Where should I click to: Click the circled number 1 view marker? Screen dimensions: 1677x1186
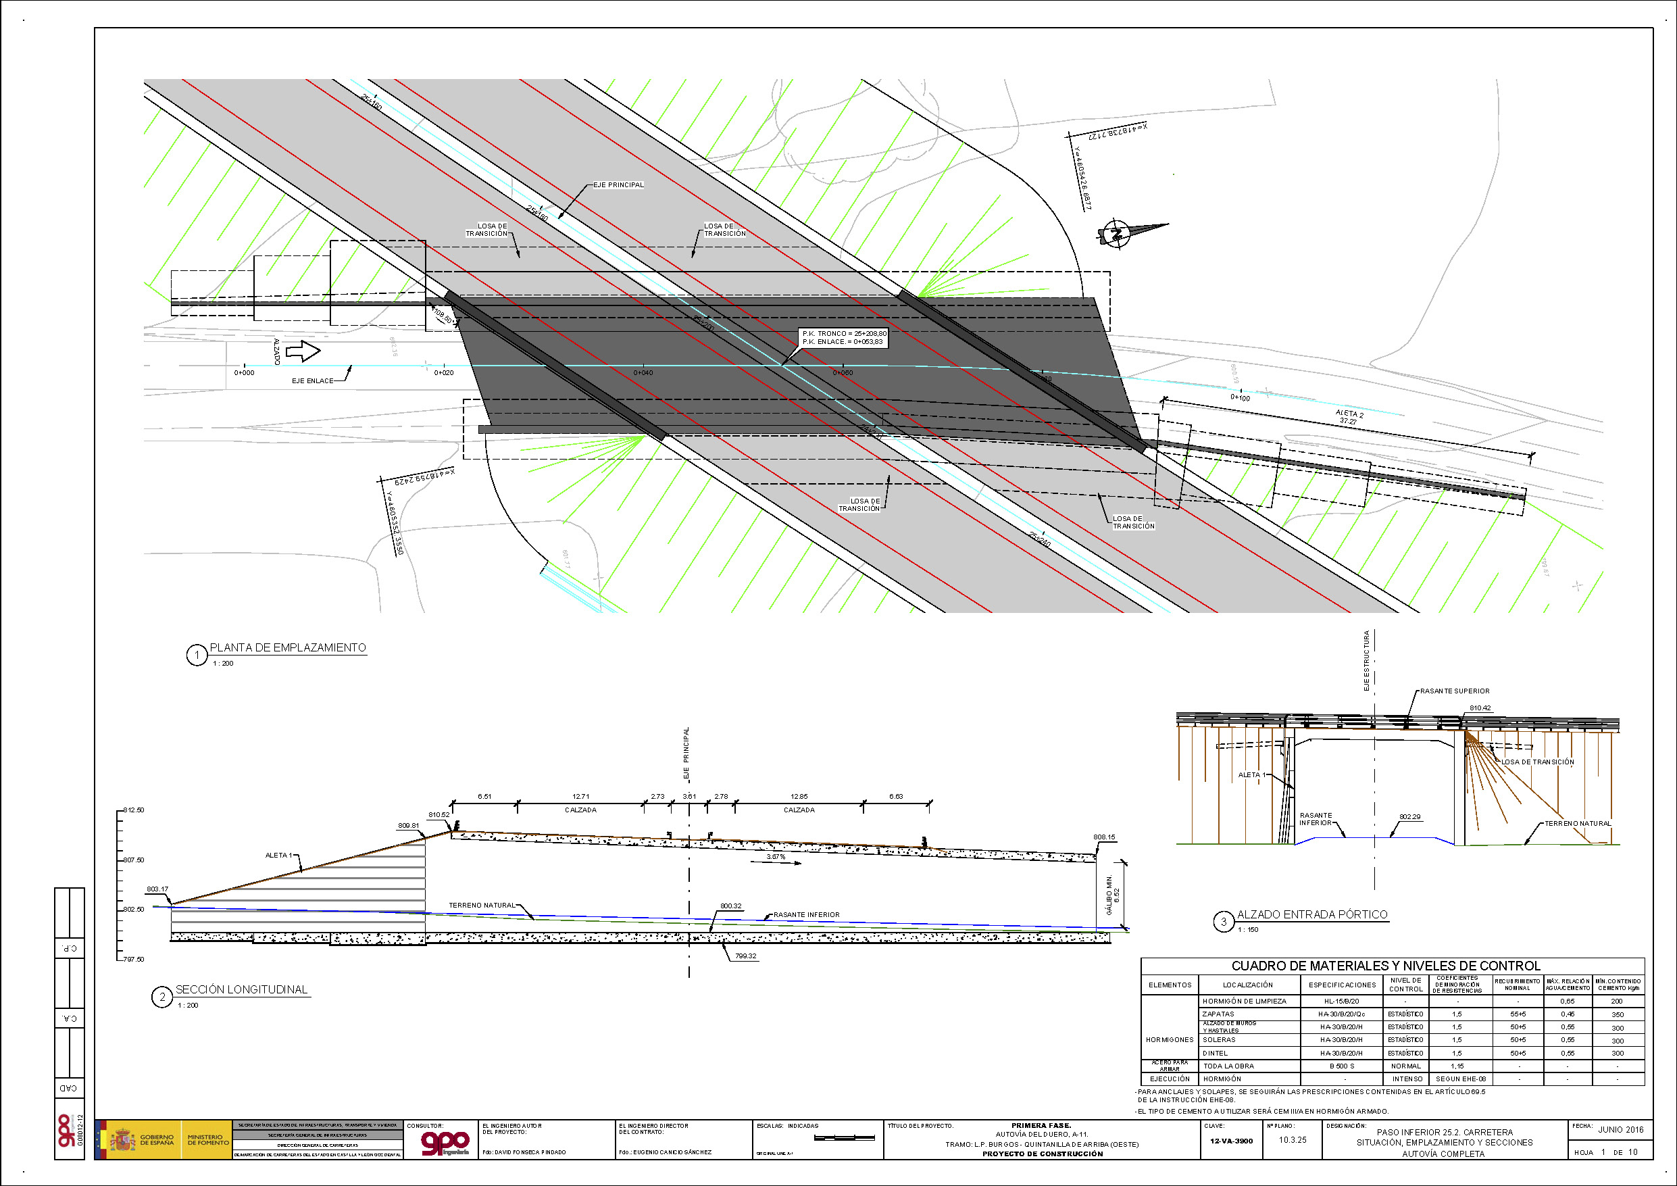click(x=197, y=655)
